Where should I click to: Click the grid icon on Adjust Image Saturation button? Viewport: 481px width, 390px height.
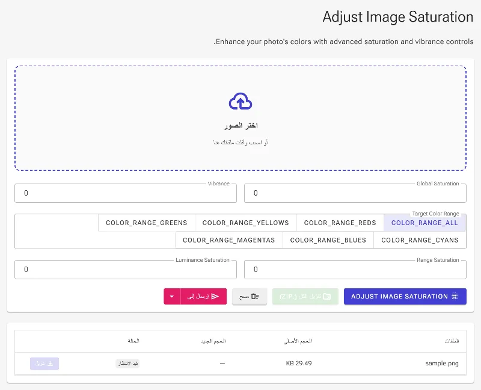click(x=455, y=296)
